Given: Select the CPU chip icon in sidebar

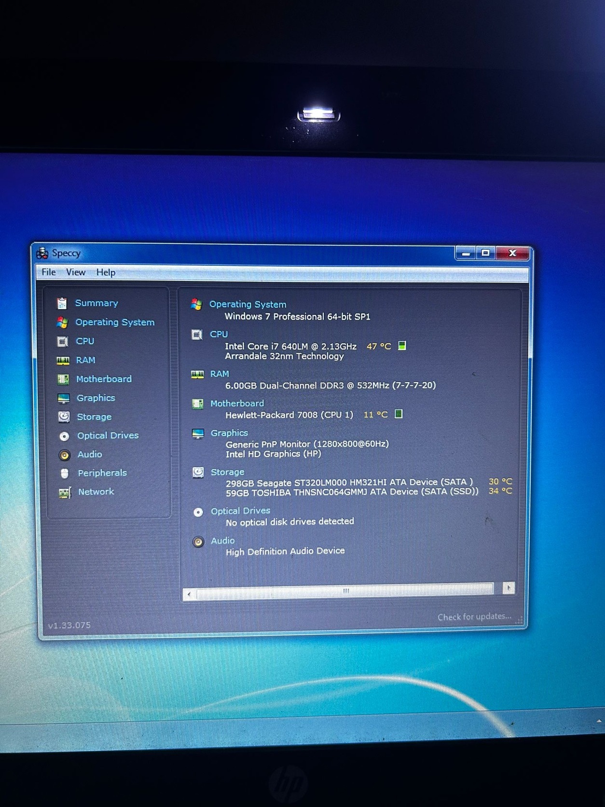Looking at the screenshot, I should [x=62, y=341].
